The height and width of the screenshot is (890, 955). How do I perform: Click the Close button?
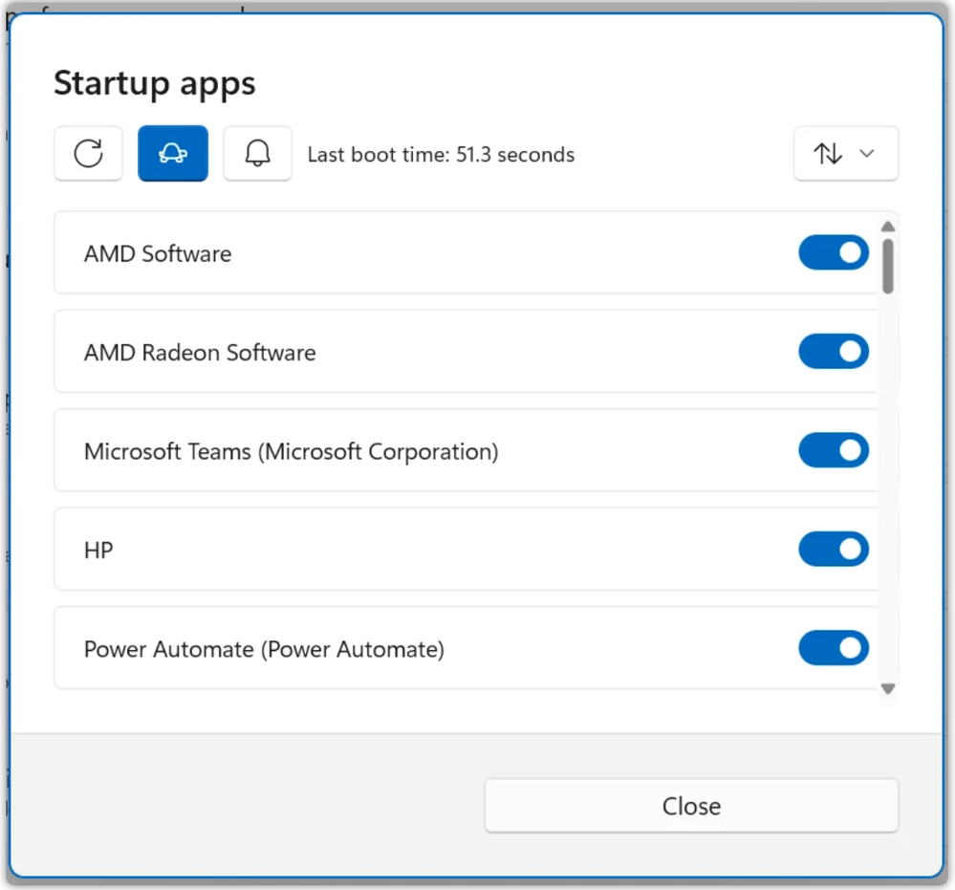click(x=691, y=806)
